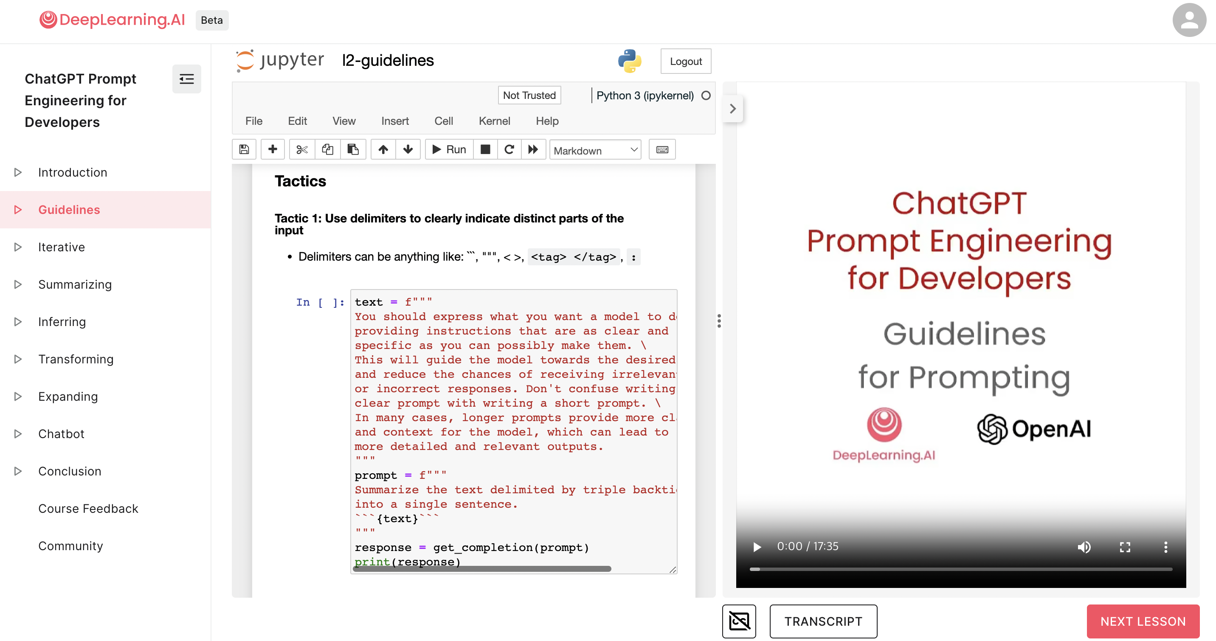Click the Run button

tap(449, 149)
